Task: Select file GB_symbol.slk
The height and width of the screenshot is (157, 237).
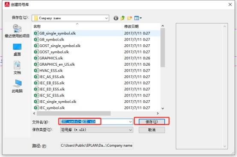Action: tap(52, 40)
